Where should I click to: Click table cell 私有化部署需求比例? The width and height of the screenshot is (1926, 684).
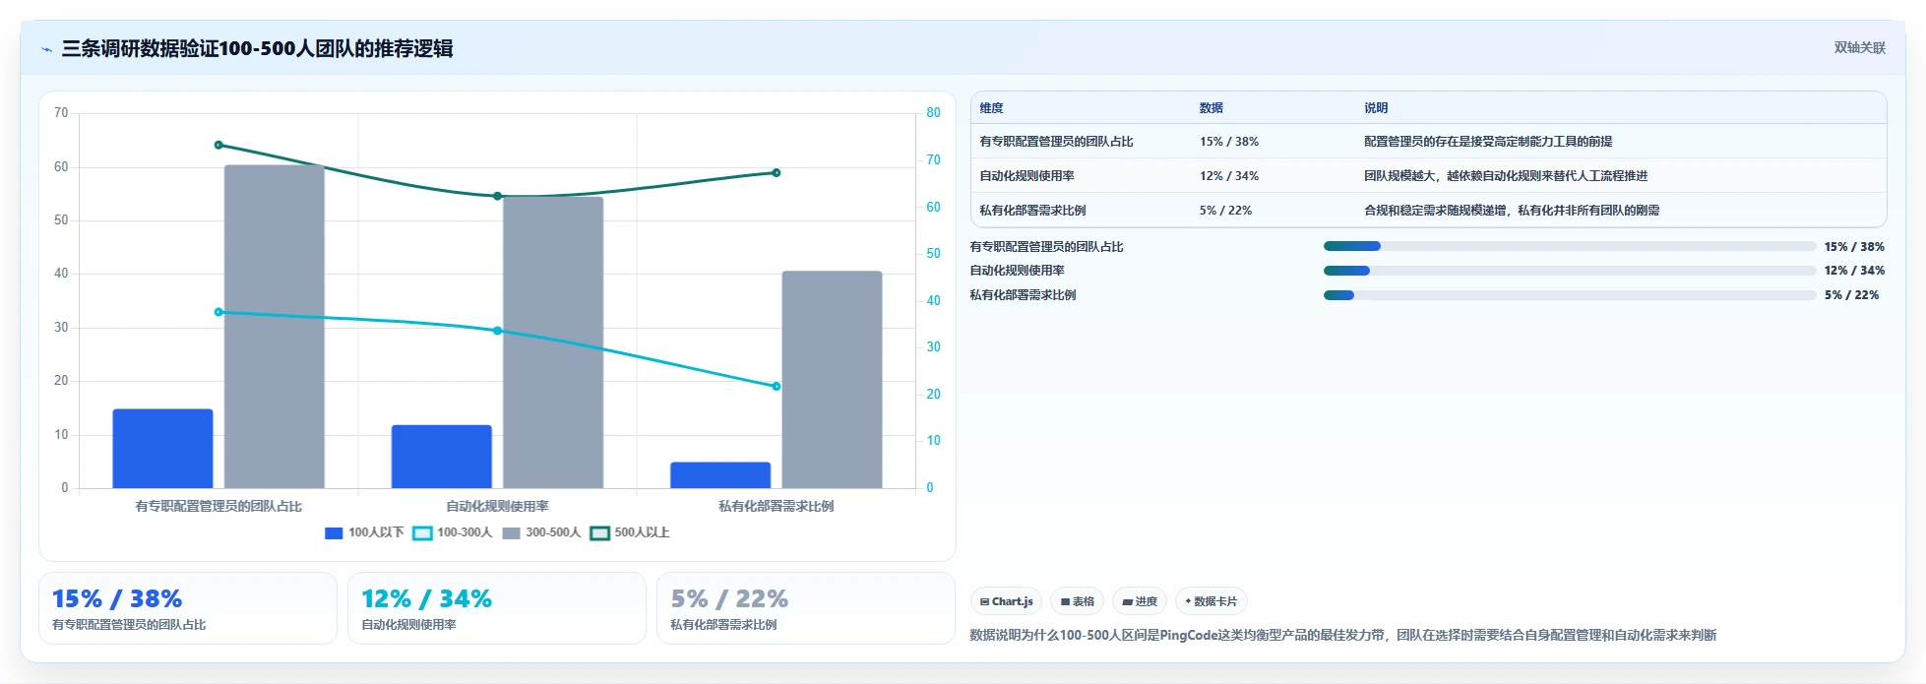click(1032, 211)
